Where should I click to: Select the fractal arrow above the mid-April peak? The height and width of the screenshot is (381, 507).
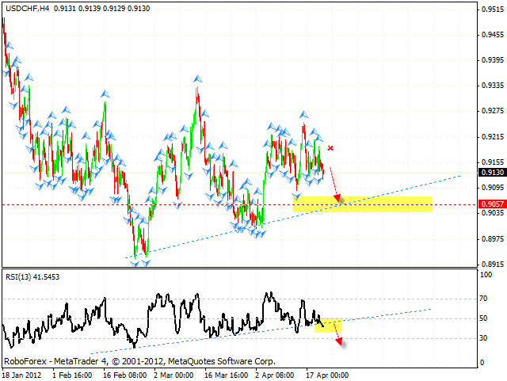pyautogui.click(x=303, y=115)
